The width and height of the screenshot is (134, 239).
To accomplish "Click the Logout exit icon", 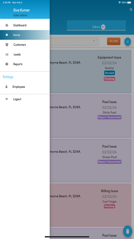I will [6, 99].
